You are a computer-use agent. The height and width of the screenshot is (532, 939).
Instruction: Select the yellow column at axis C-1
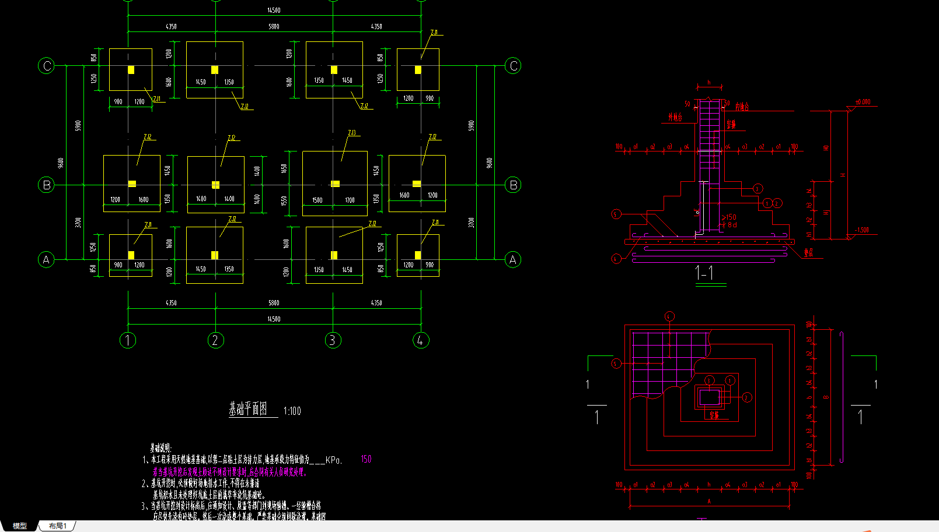pos(131,70)
